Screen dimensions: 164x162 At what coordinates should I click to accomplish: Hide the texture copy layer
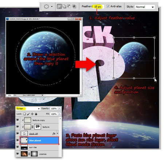point(17,120)
